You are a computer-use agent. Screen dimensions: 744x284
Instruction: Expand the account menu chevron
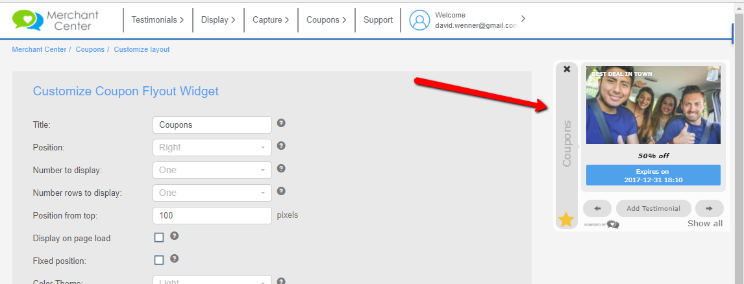click(x=523, y=19)
